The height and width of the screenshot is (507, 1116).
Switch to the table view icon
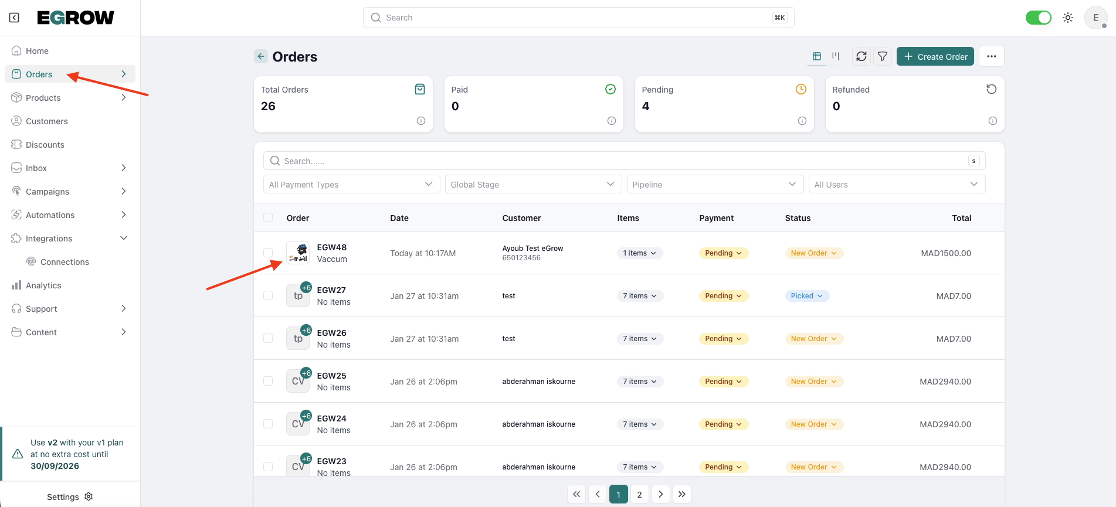click(816, 56)
